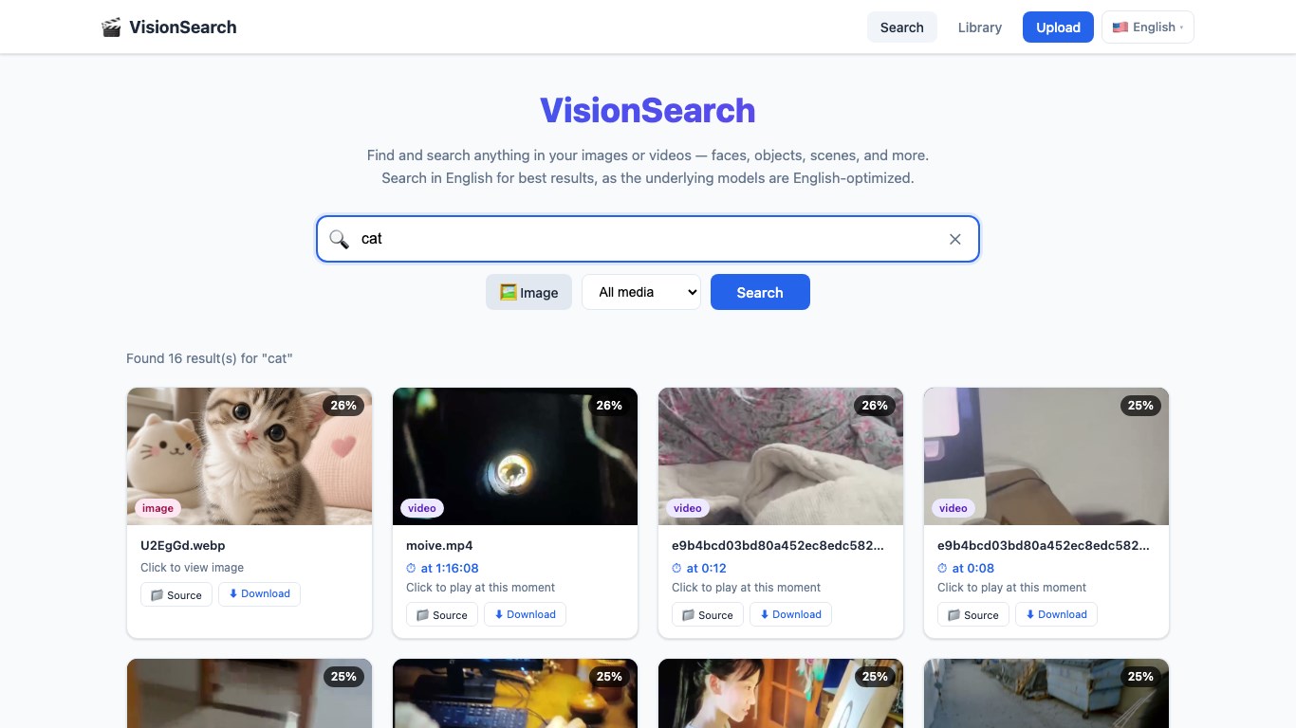This screenshot has height=728, width=1296.
Task: Click the "U2EgGd.webp" file name
Action: (x=183, y=545)
